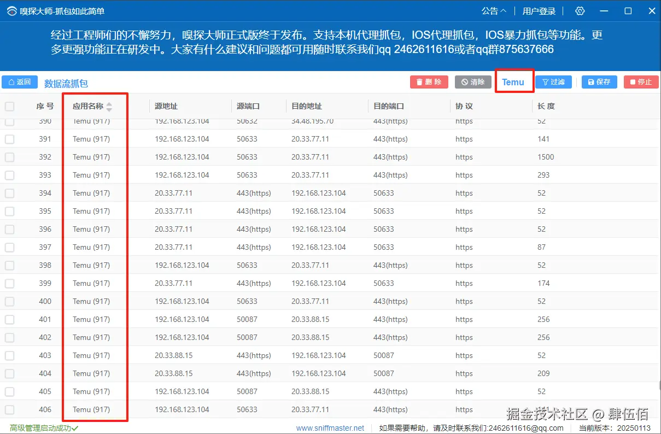Click the 协议 column header
The width and height of the screenshot is (661, 434).
click(x=464, y=106)
